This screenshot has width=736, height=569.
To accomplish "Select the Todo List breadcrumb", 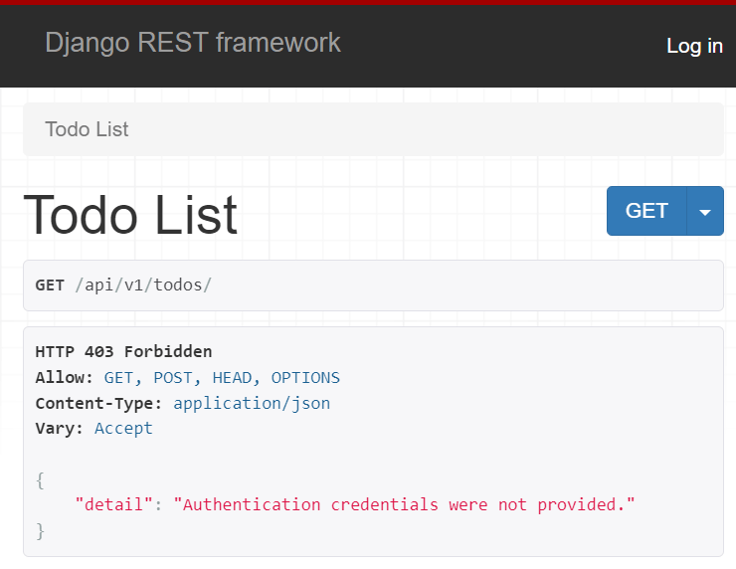I will 87,129.
